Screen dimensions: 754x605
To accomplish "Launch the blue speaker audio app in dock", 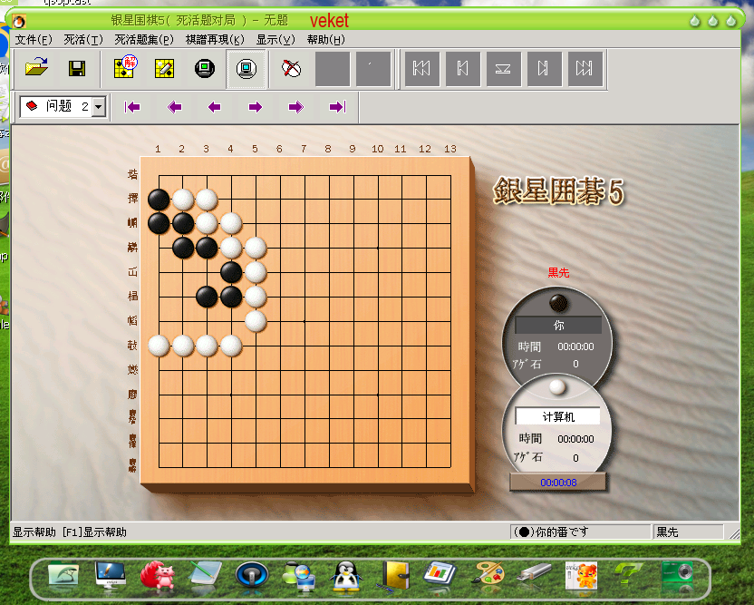I will (252, 575).
